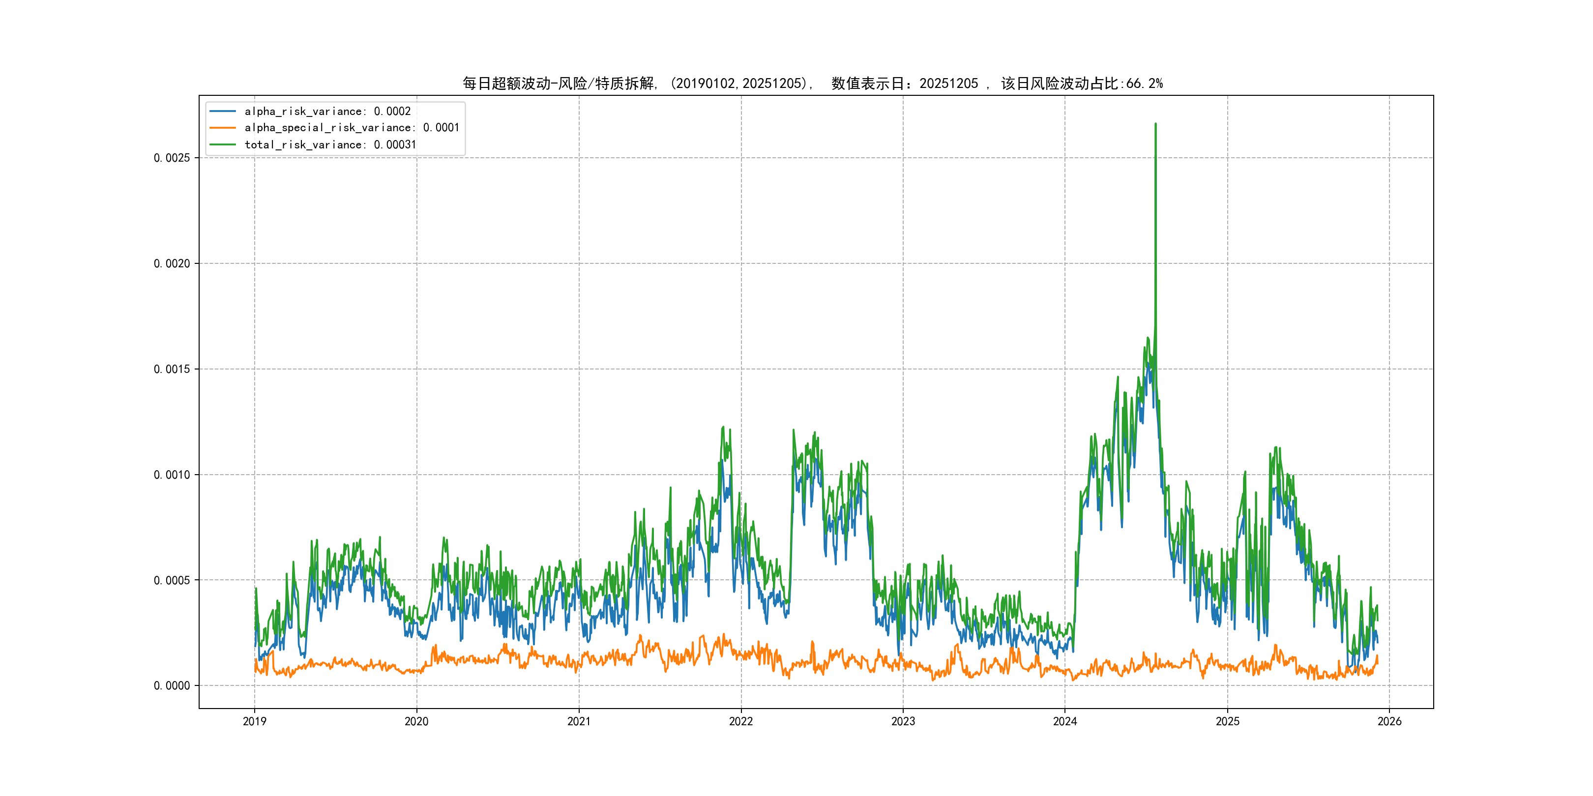Click the 0.0015 y-axis tick label

[x=171, y=370]
